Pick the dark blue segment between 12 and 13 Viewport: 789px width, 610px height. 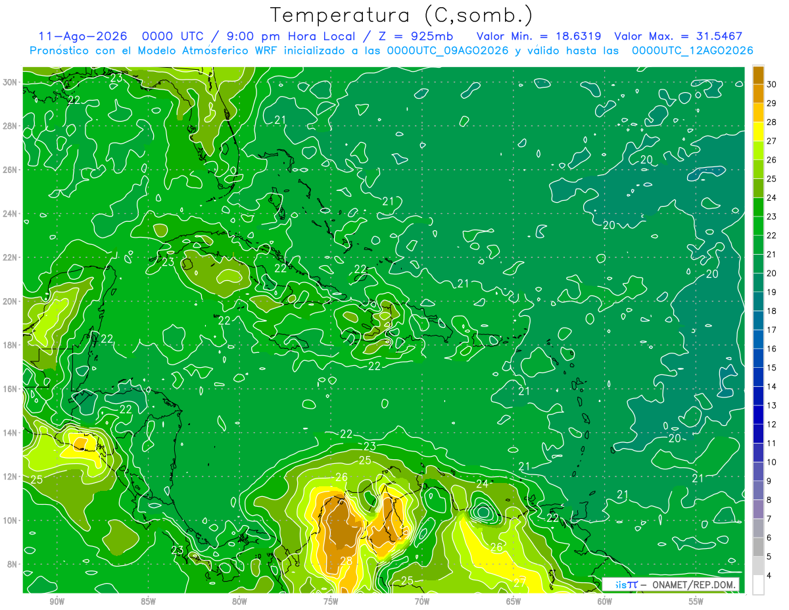pos(758,415)
